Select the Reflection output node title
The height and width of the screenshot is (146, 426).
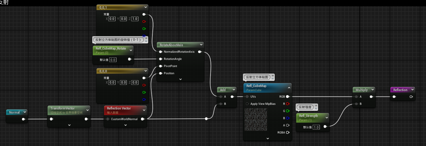tap(400, 90)
